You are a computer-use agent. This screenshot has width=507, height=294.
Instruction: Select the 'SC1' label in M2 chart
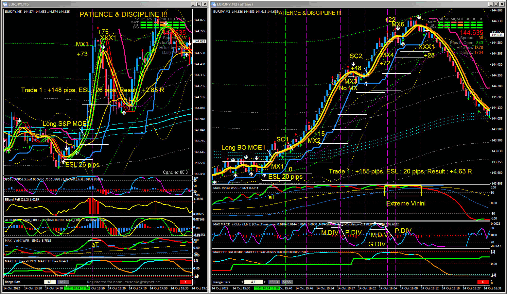click(282, 139)
